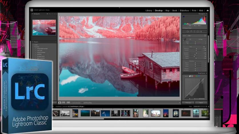The image size is (239, 134).
Task: Click the loupe view icon in toolbar
Action: click(60, 102)
